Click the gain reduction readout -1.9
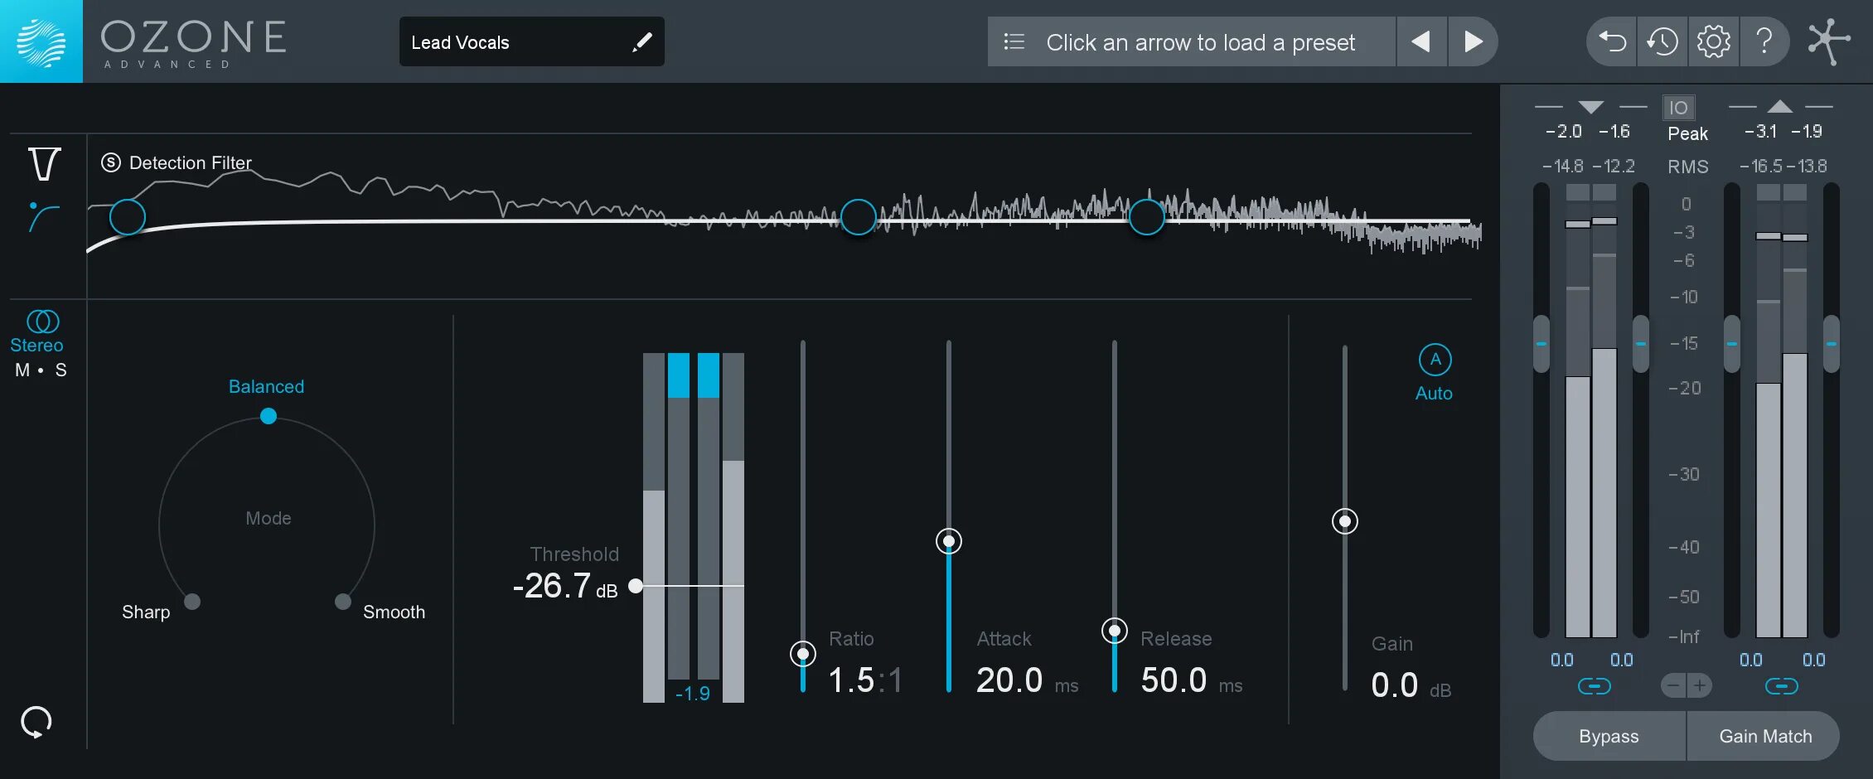Screen dimensions: 1873x779 point(693,694)
